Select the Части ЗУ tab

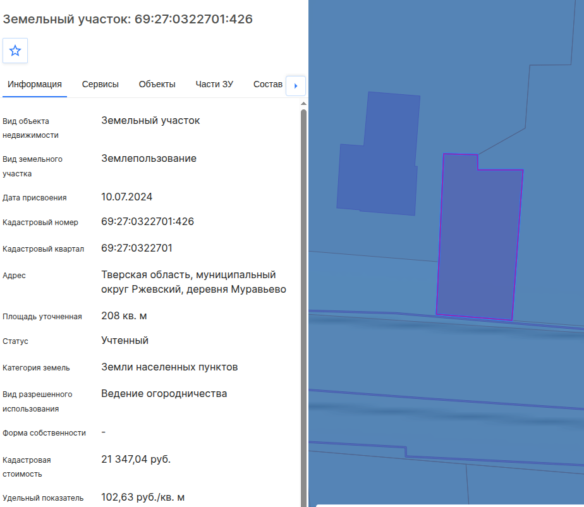click(214, 85)
